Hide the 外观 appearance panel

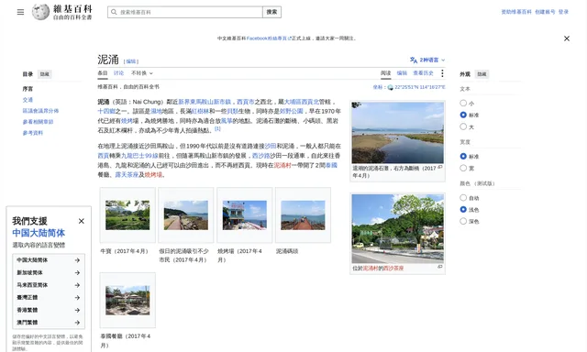coord(482,74)
